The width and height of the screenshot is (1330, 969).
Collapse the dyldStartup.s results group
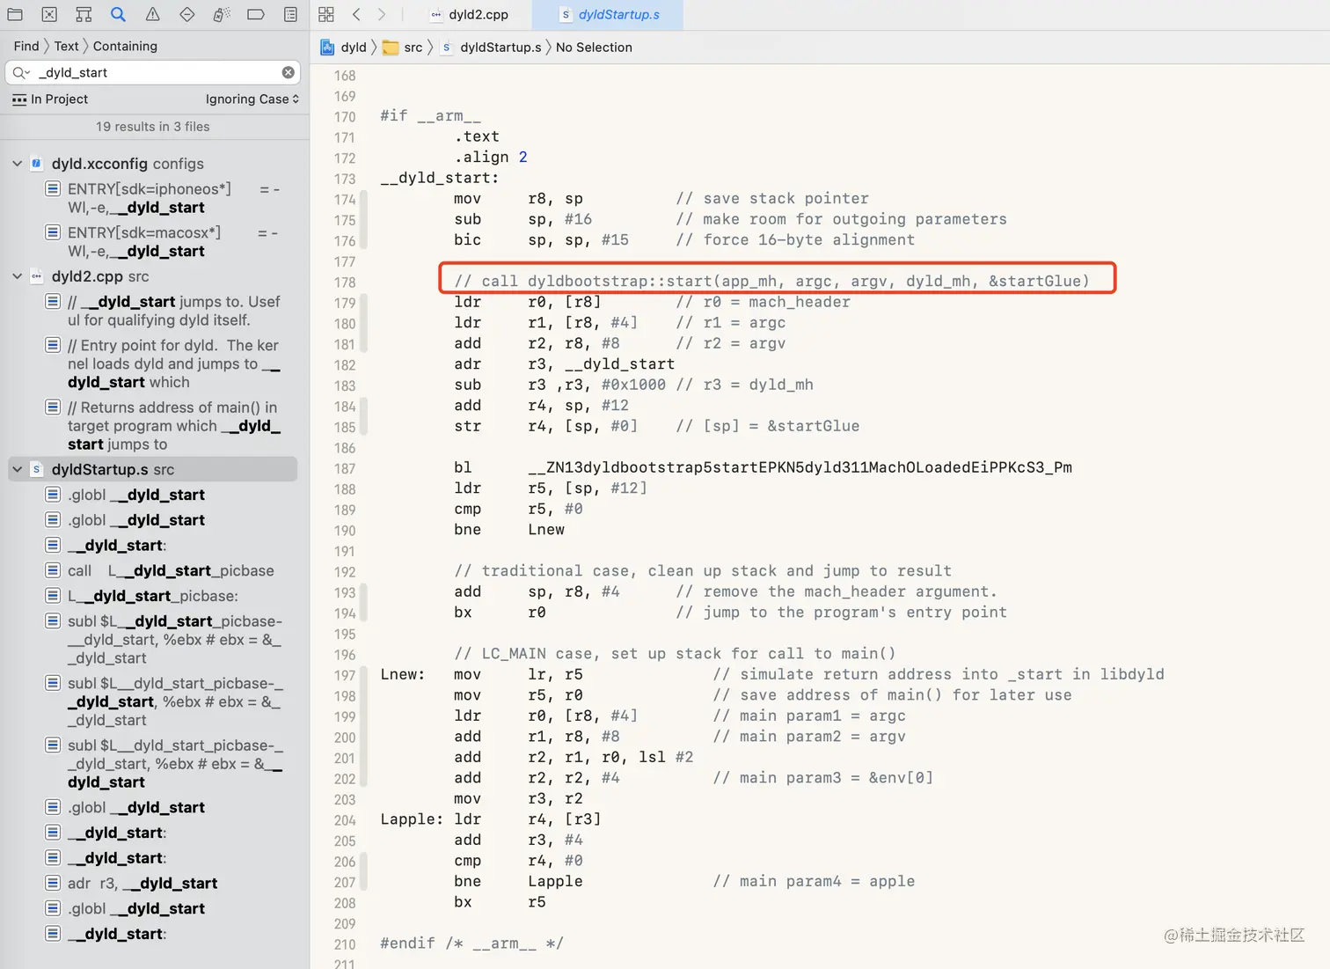pos(17,469)
